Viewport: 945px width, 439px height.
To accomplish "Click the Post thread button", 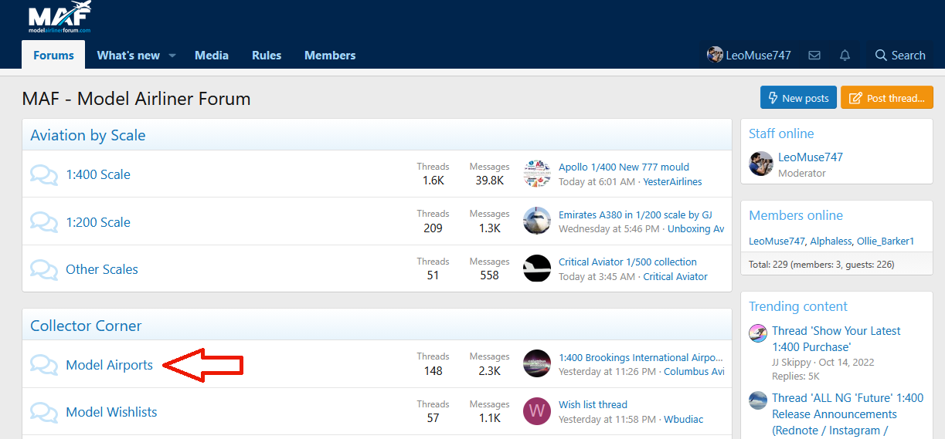I will [x=886, y=98].
